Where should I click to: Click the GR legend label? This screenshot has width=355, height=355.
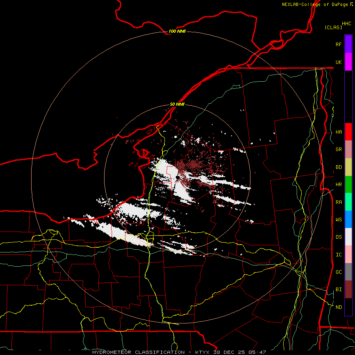(x=338, y=149)
